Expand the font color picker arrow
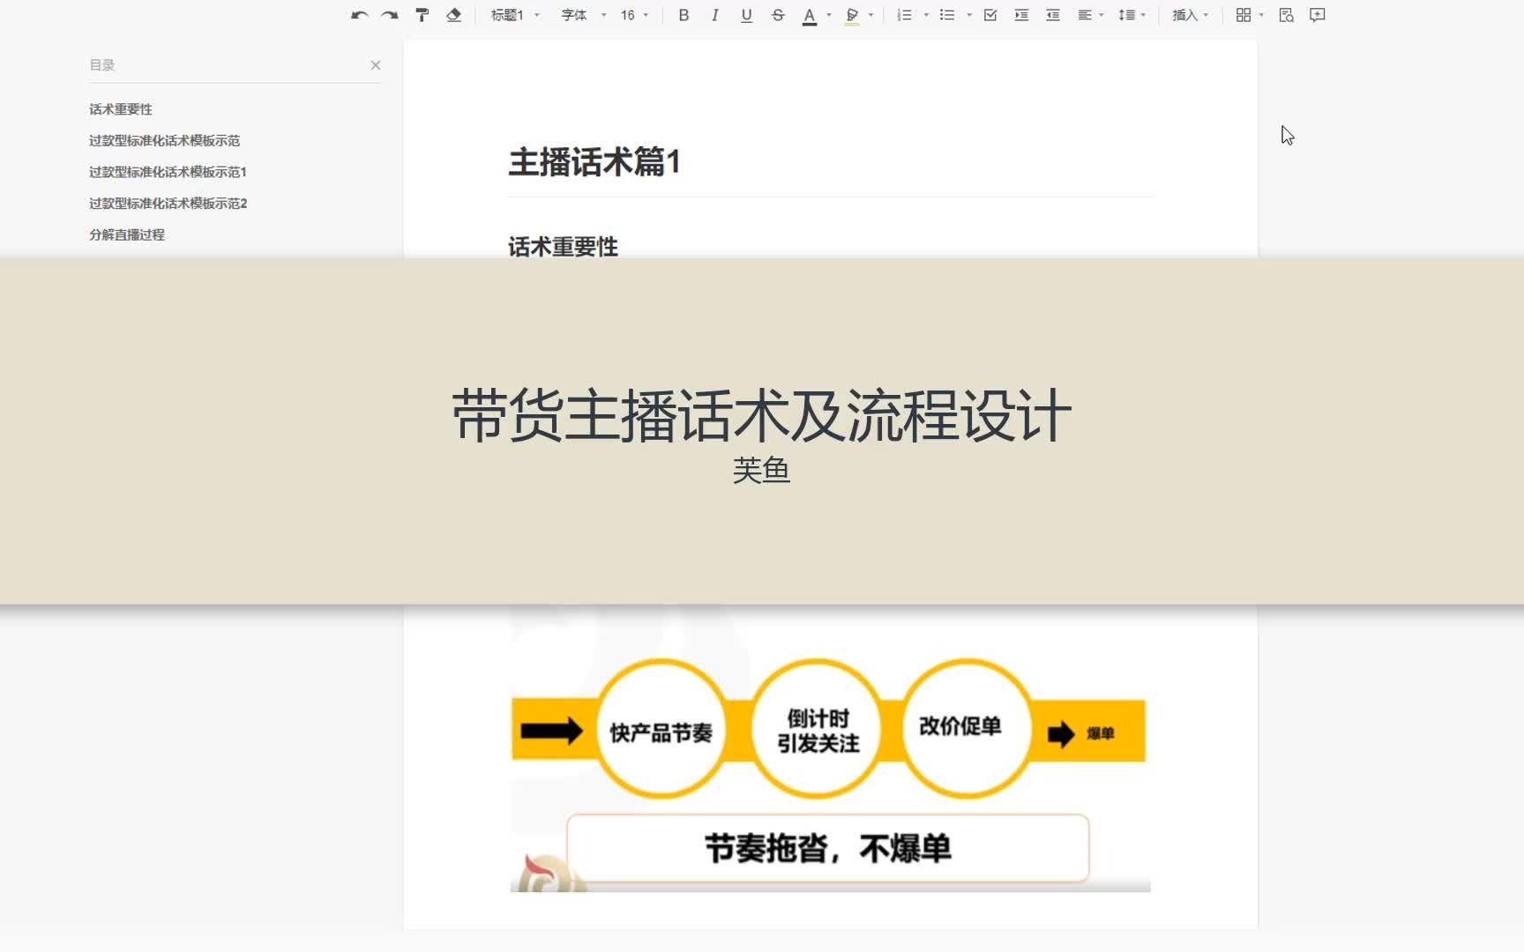Image resolution: width=1524 pixels, height=952 pixels. tap(829, 15)
